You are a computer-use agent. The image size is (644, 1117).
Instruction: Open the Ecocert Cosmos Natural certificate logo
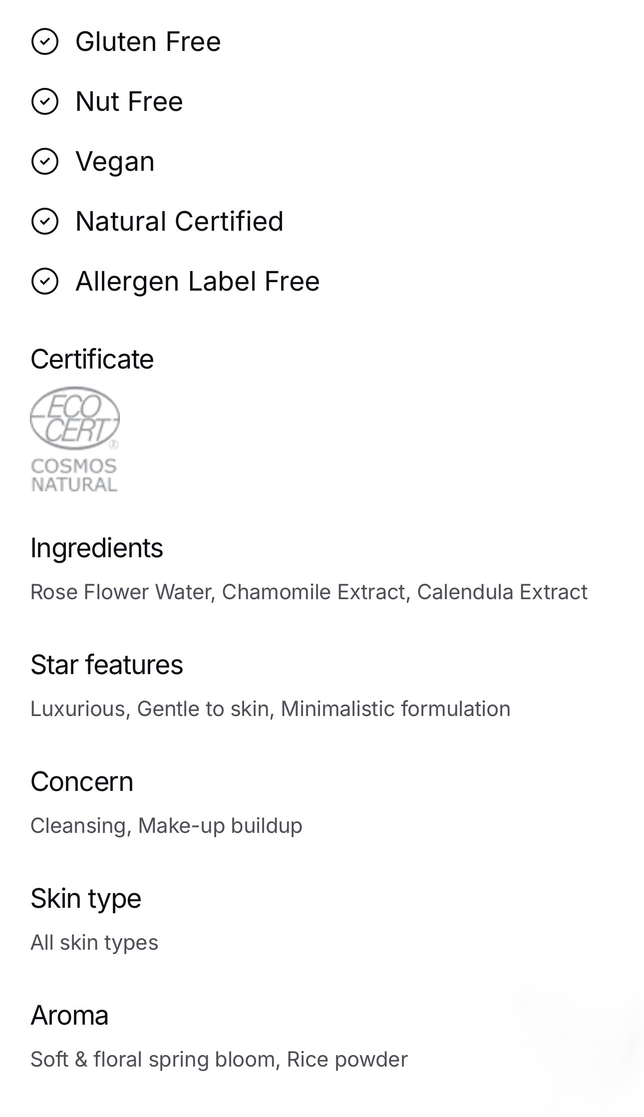pos(74,439)
